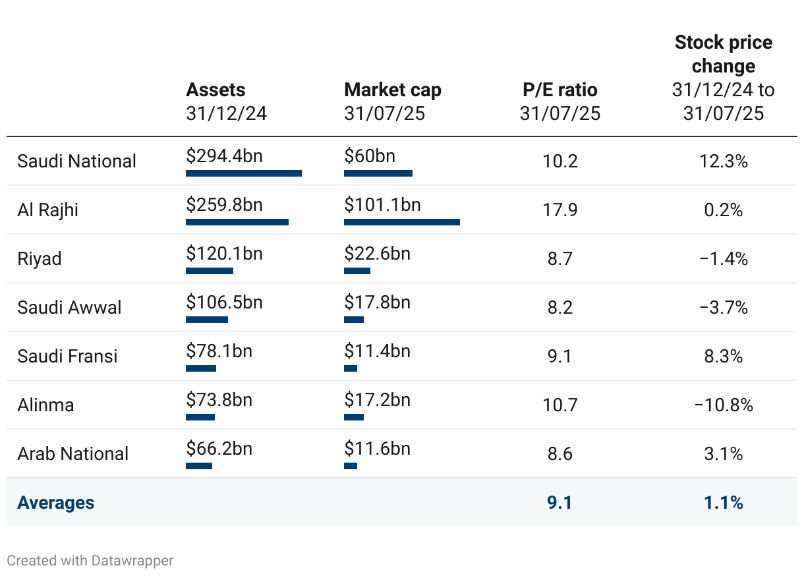Click the Market cap column header
The height and width of the screenshot is (576, 804).
coord(393,90)
